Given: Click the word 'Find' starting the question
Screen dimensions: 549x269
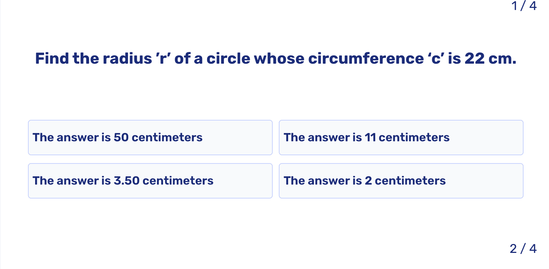Looking at the screenshot, I should point(52,59).
